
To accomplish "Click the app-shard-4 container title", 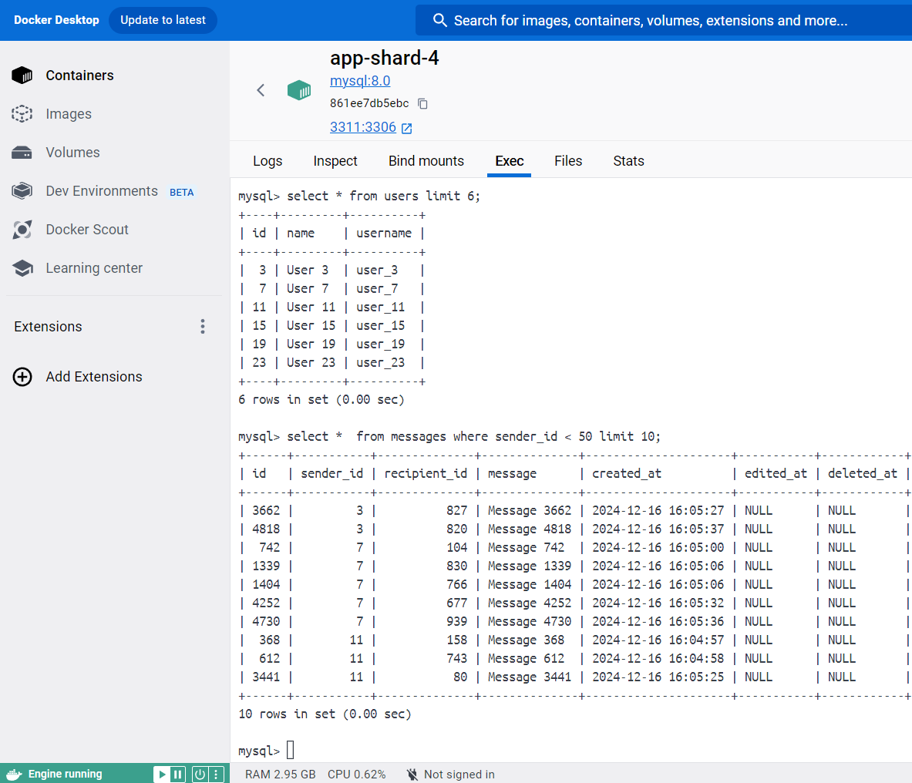I will pos(385,58).
